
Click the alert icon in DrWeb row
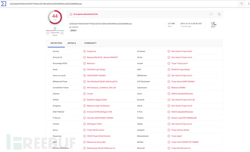(84, 100)
